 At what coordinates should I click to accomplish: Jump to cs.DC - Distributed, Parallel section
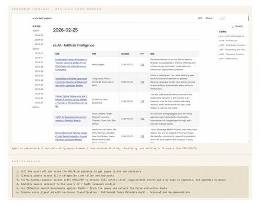point(233,45)
